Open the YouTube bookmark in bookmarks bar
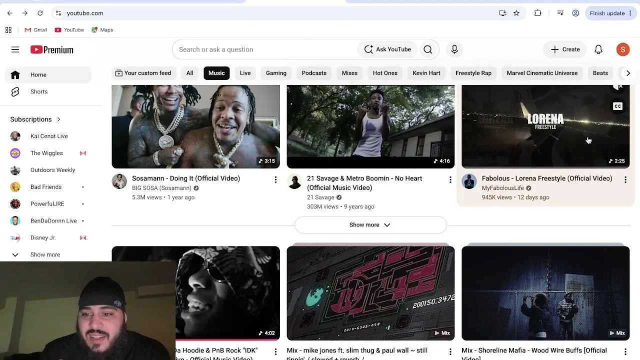The height and width of the screenshot is (360, 640). [x=69, y=30]
